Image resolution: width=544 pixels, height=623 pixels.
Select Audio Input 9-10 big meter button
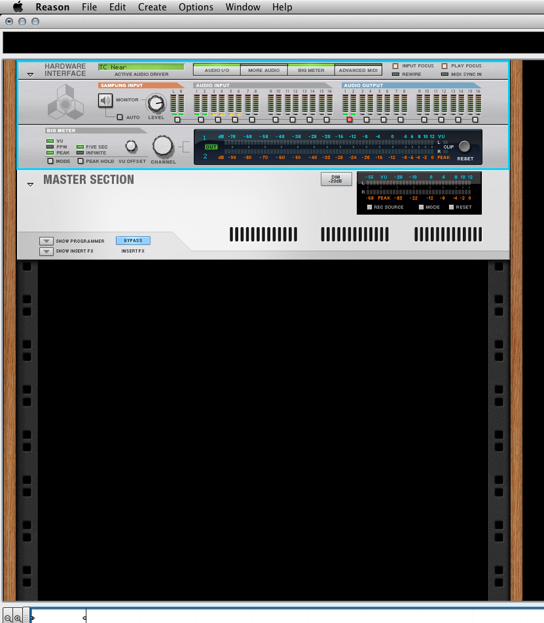[276, 120]
